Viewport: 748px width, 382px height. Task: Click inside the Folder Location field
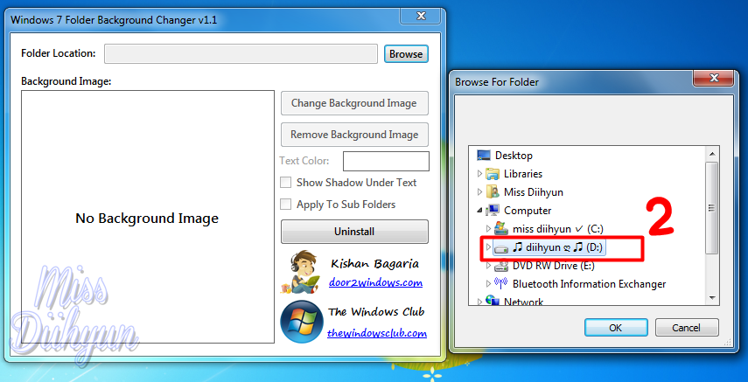click(241, 54)
